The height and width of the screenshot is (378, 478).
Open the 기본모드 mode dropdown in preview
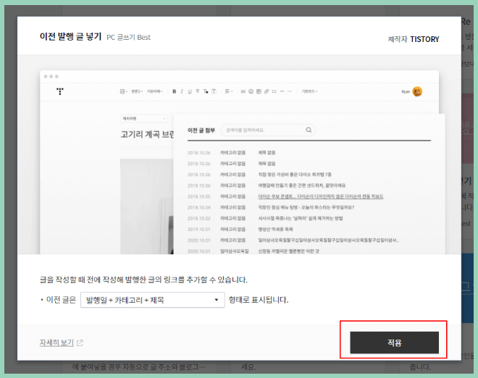click(309, 91)
